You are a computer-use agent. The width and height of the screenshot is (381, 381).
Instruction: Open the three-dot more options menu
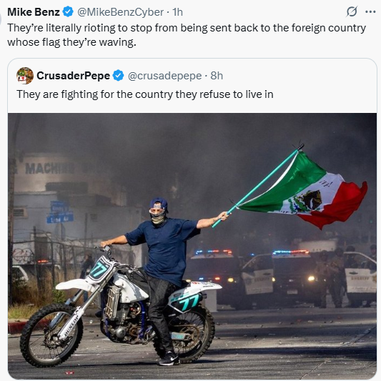click(370, 12)
